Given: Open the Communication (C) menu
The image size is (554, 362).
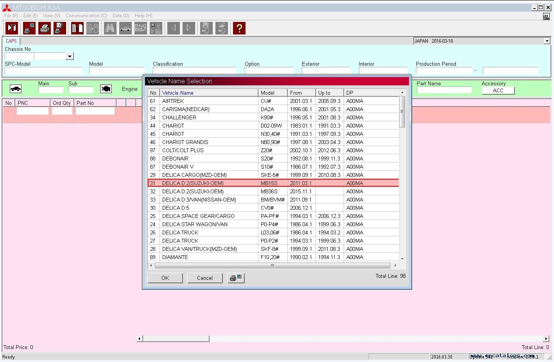Looking at the screenshot, I should click(x=86, y=16).
